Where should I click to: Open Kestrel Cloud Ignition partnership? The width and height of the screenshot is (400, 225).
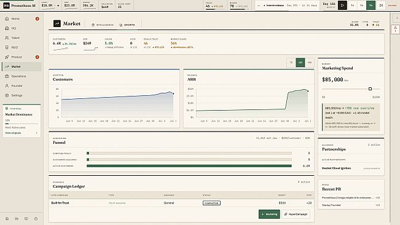[x=351, y=168]
